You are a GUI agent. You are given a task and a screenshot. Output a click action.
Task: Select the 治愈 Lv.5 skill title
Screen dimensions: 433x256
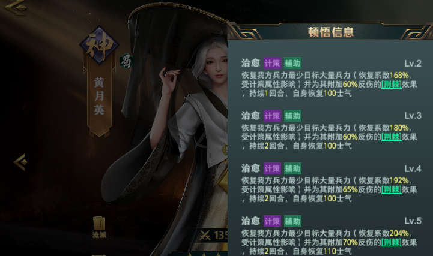[250, 221]
